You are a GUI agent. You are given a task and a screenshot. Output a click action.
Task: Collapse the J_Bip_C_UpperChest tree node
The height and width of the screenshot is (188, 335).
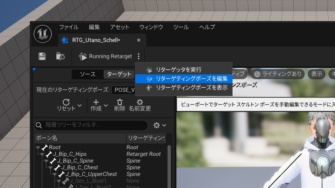(x=55, y=174)
